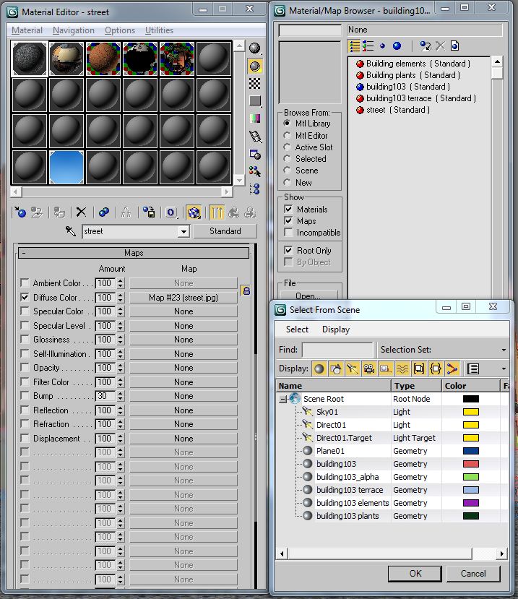518x599 pixels.
Task: Open the material name dropdown showing street
Action: (184, 231)
